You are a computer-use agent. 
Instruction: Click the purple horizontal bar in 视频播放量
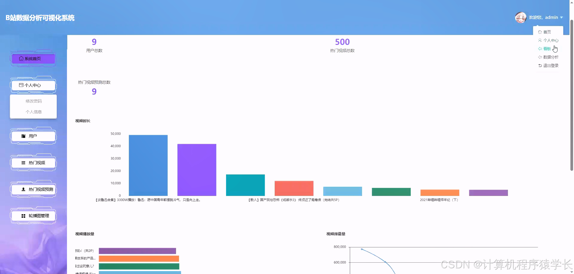tap(137, 251)
